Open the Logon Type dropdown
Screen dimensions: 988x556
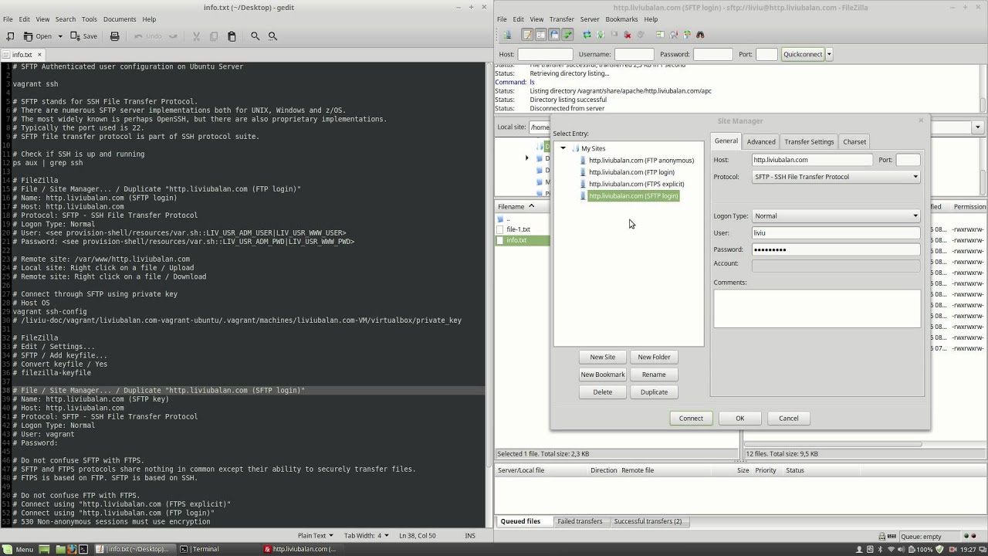click(836, 216)
